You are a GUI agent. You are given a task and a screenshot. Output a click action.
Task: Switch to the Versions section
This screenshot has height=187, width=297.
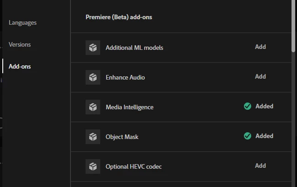(x=20, y=44)
